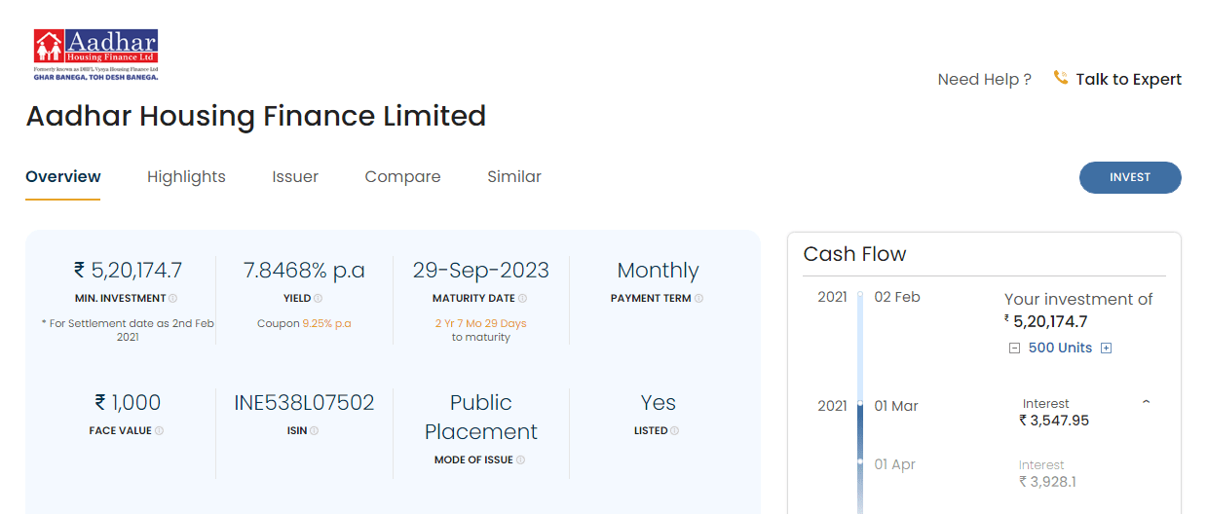Click info icon next to LISTED
This screenshot has height=514, width=1207.
(674, 430)
